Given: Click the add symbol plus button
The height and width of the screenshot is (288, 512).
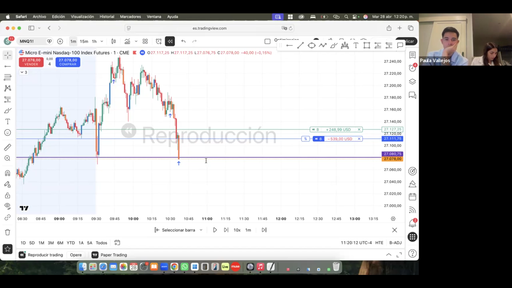Looking at the screenshot, I should 60,41.
